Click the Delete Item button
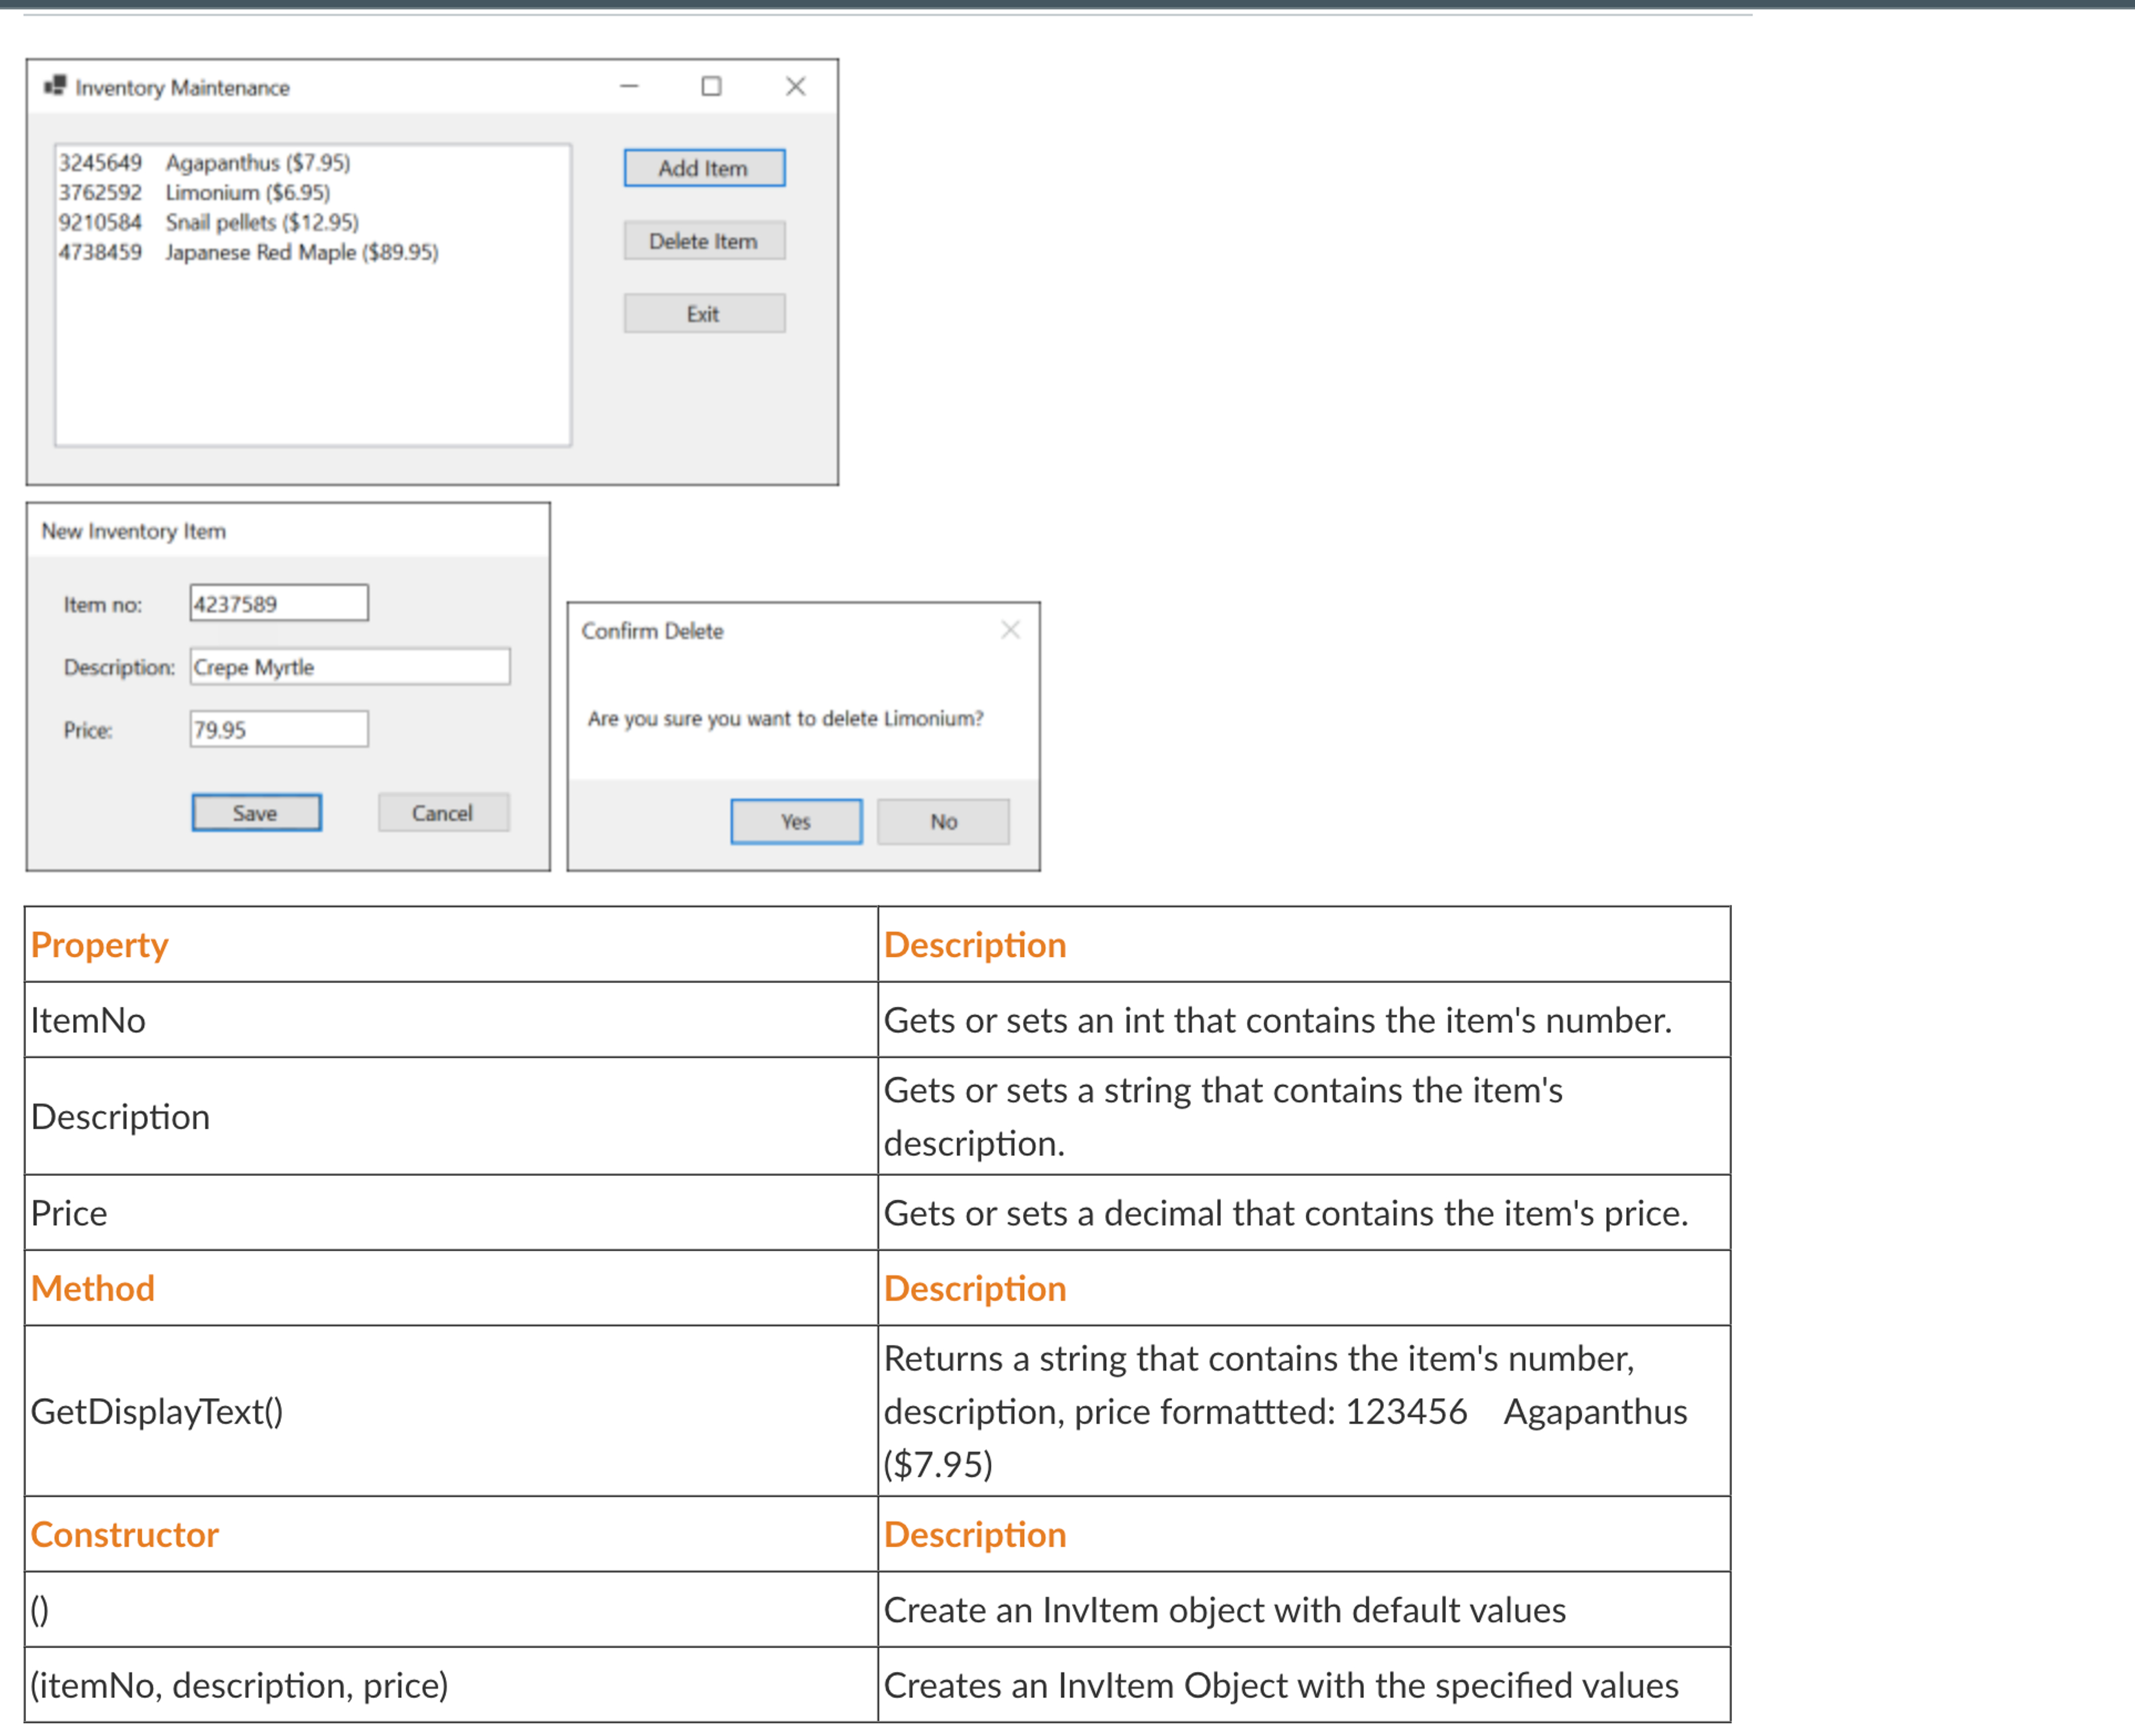This screenshot has width=2135, height=1736. (704, 240)
